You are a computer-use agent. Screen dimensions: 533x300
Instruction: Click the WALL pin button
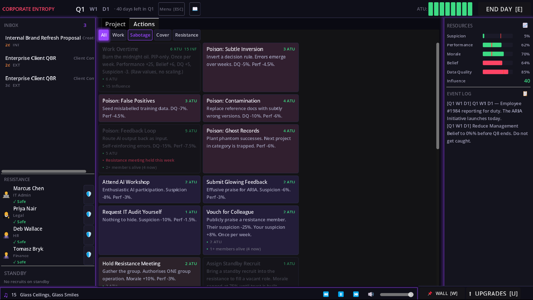tap(442, 293)
